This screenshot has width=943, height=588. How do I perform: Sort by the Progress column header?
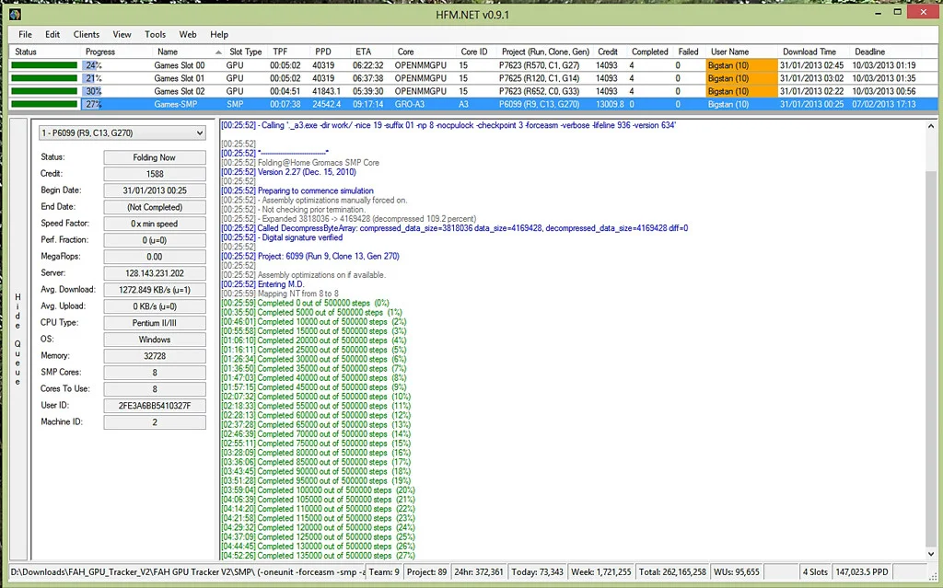(x=99, y=52)
